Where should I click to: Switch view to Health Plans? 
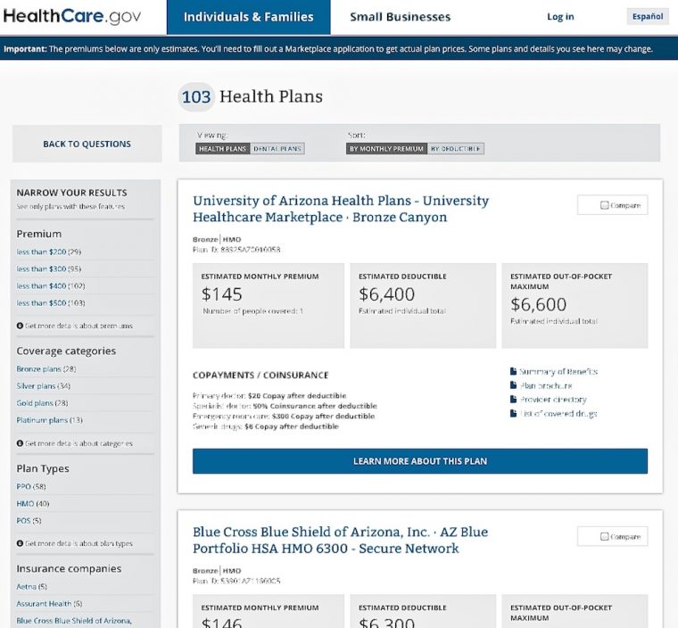223,149
